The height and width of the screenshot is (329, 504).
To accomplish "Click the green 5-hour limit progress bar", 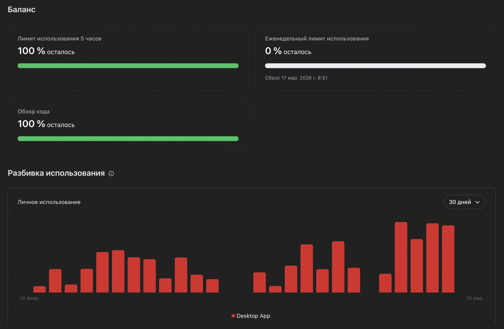I will pyautogui.click(x=128, y=66).
